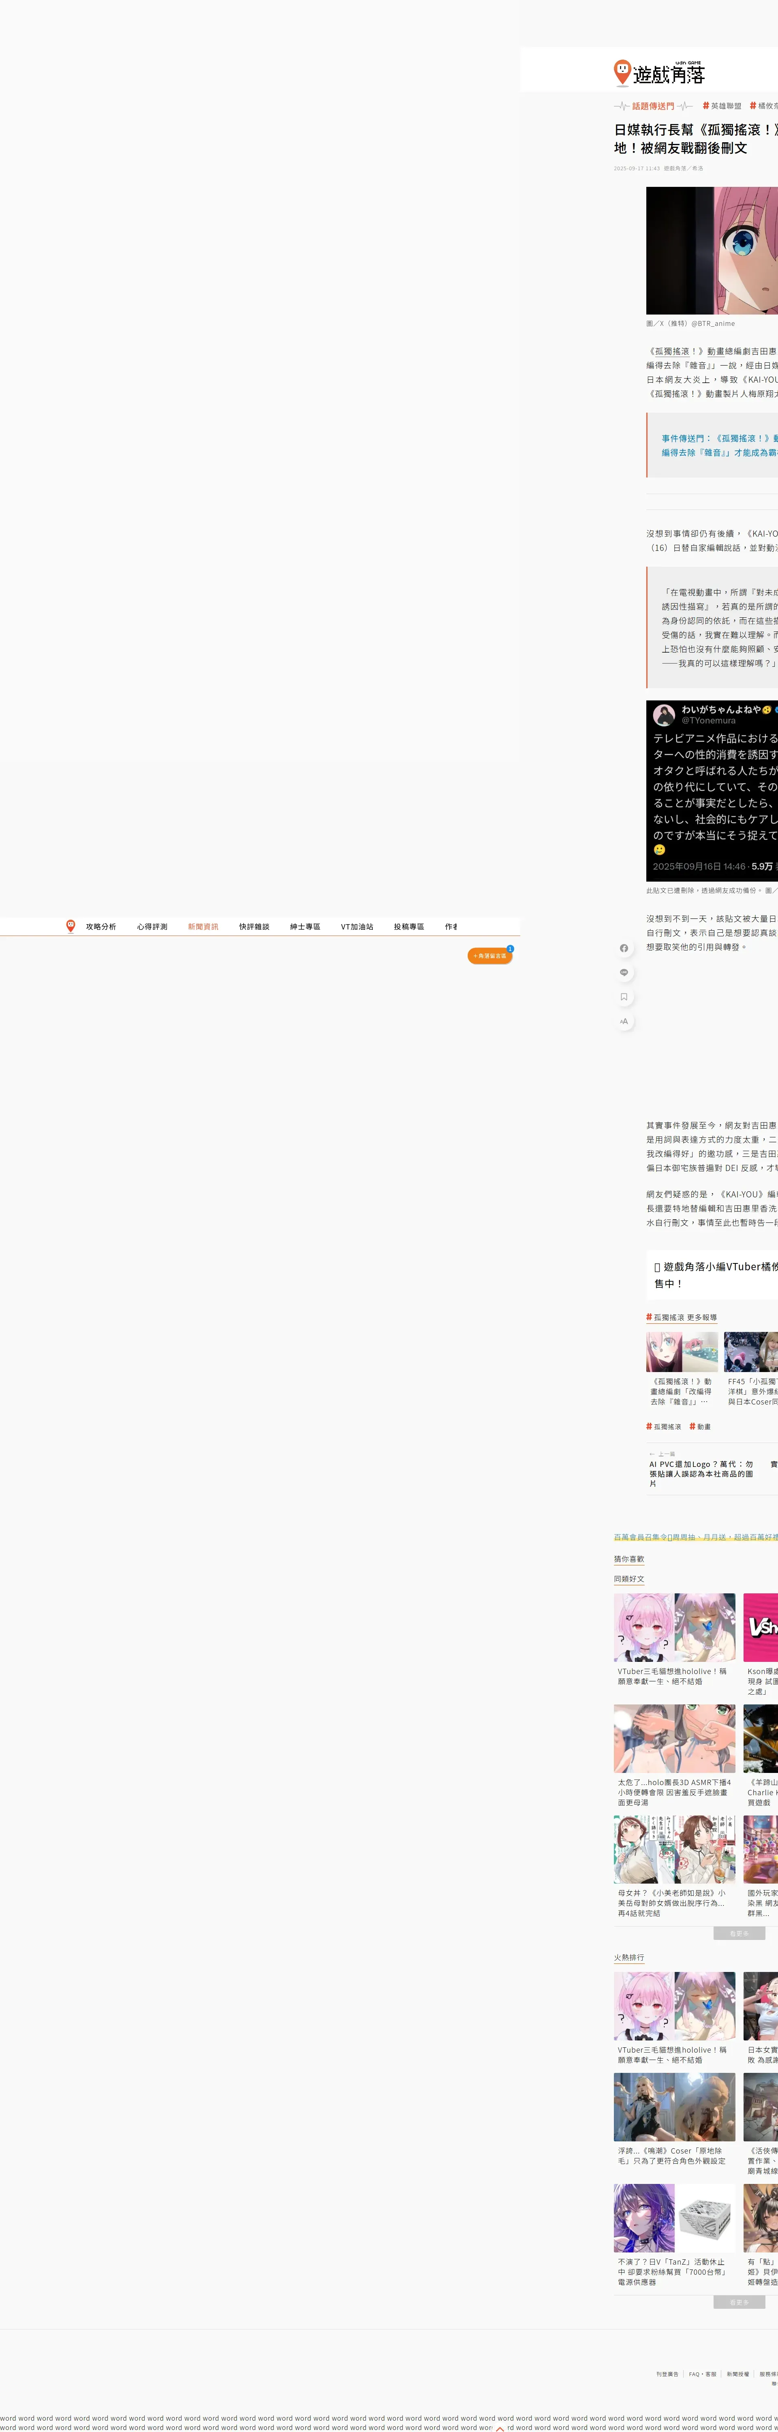Click the 英雄聯盟 hashtag link
Viewport: 778px width, 2432px height.
(722, 106)
